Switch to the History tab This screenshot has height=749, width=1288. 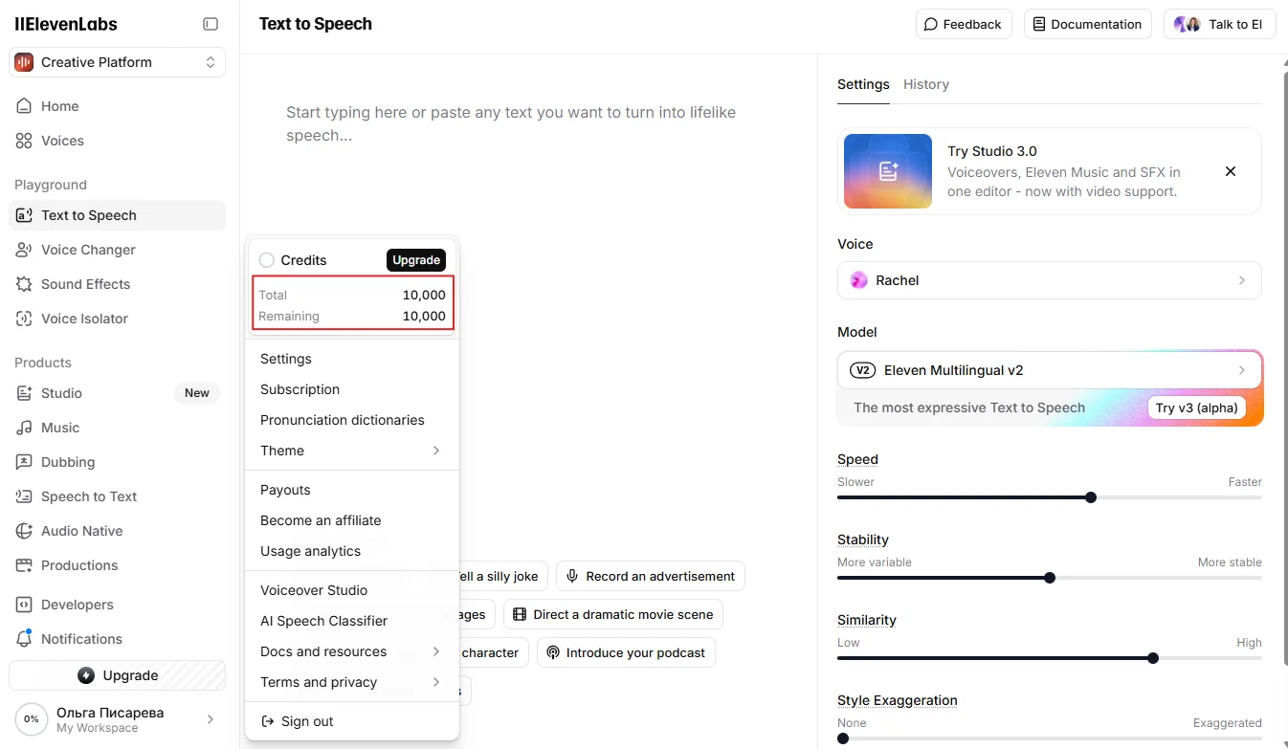click(926, 84)
